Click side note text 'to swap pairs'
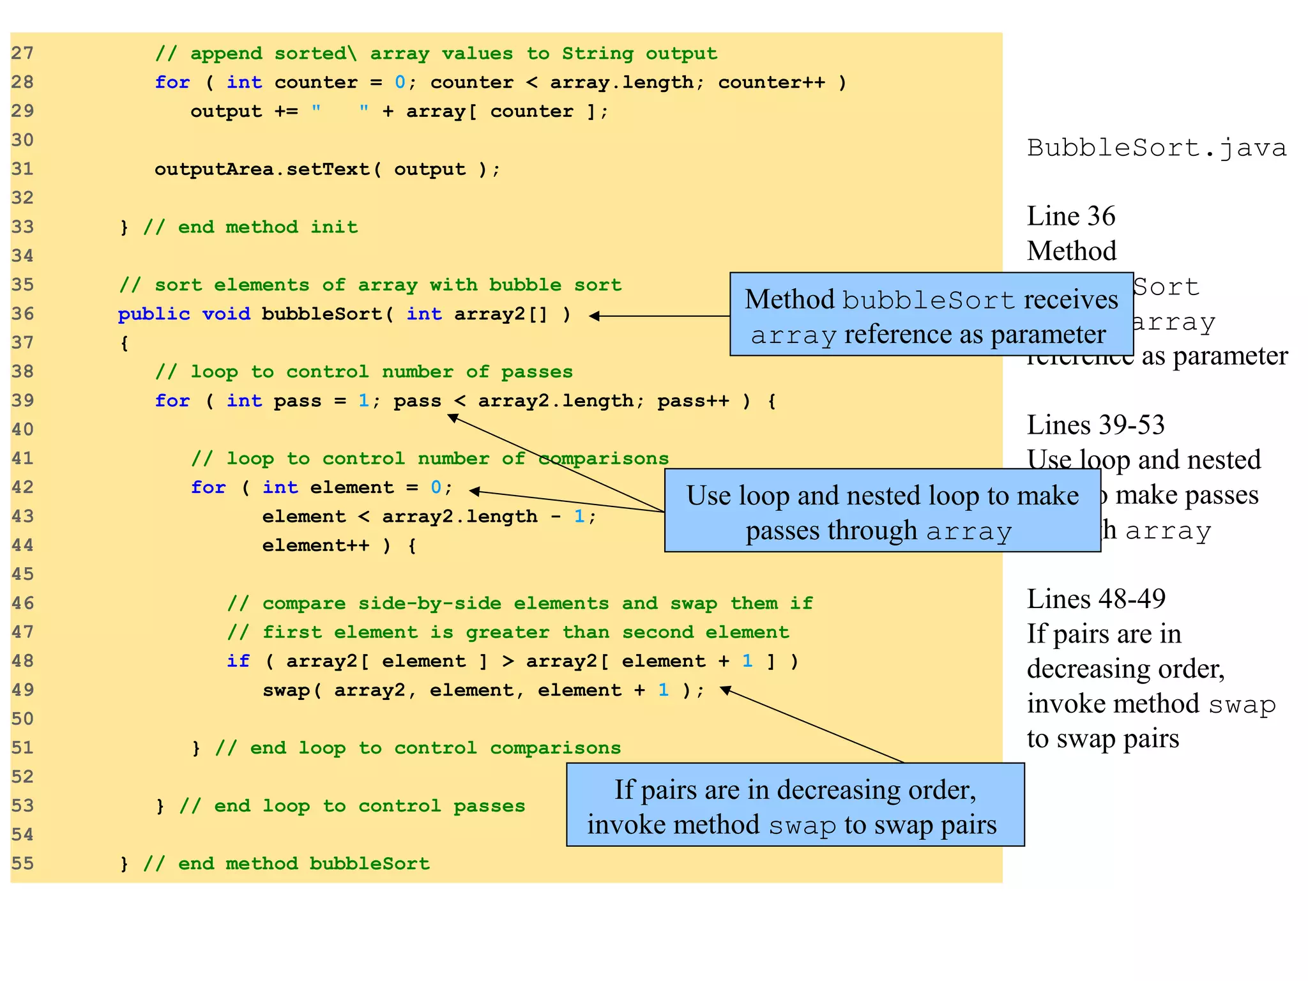Viewport: 1308px width, 981px height. (1103, 739)
